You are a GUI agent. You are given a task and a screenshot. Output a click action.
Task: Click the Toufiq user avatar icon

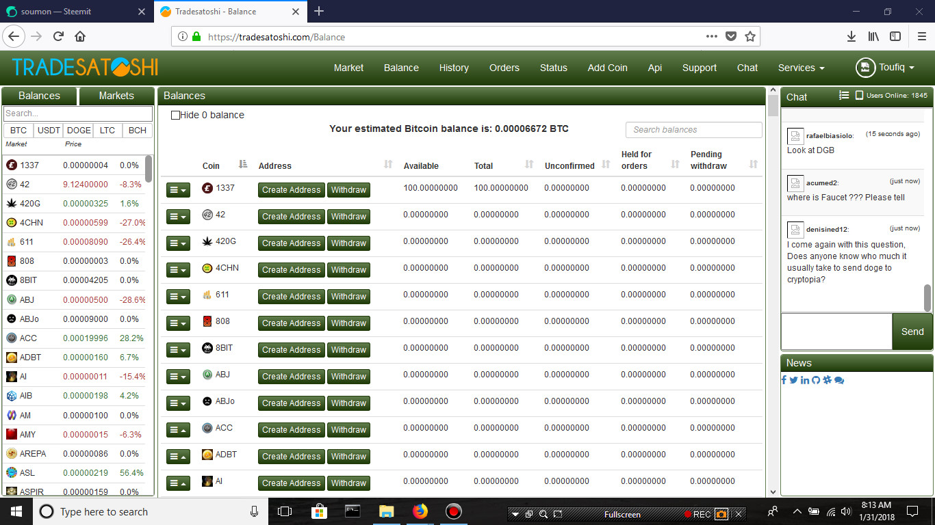[x=866, y=68]
